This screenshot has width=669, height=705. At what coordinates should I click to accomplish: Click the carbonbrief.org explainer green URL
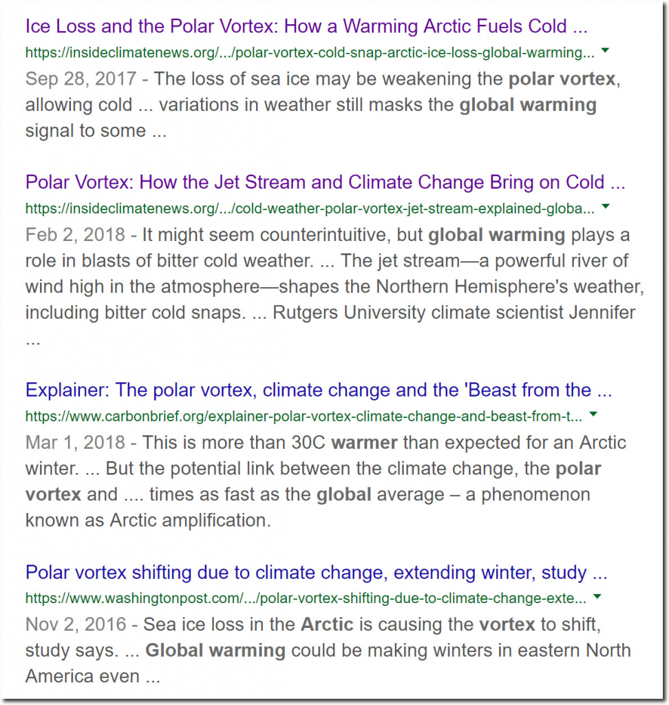pyautogui.click(x=304, y=417)
